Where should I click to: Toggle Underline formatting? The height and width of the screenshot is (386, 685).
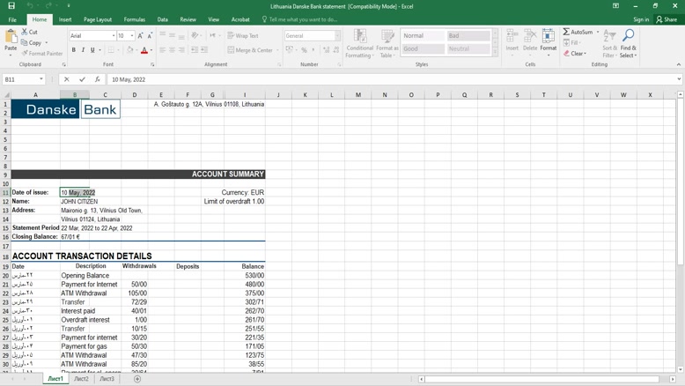92,50
